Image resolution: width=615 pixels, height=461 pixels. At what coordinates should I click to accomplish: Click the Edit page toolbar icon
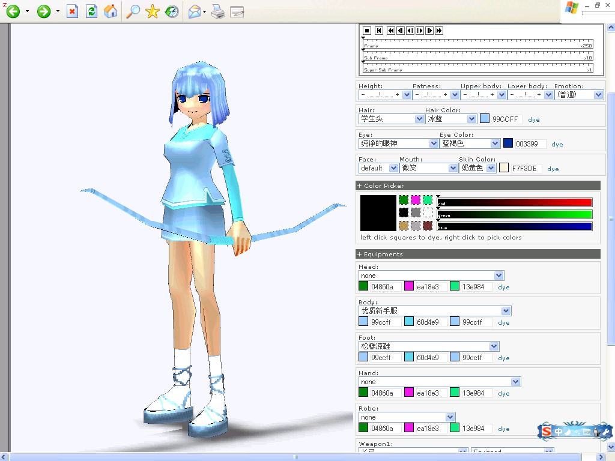pyautogui.click(x=237, y=12)
